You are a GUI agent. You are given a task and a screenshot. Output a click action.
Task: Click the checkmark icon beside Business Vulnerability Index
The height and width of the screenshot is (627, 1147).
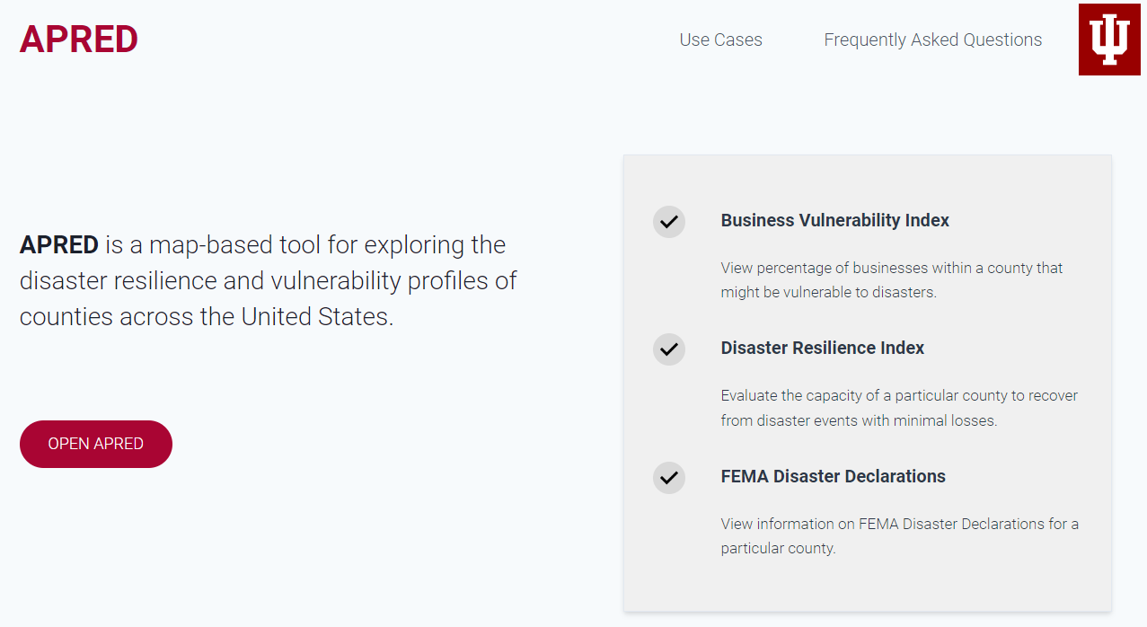pos(669,222)
